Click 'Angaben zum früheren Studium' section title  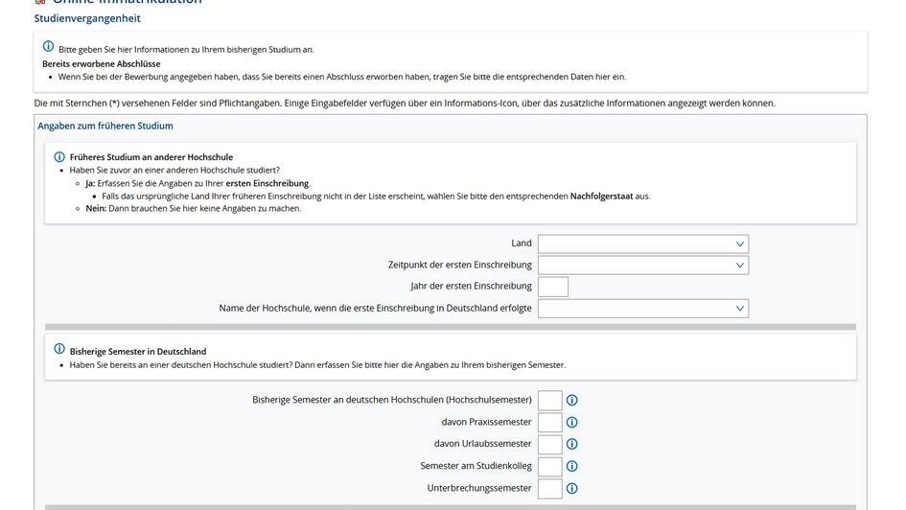click(x=105, y=126)
